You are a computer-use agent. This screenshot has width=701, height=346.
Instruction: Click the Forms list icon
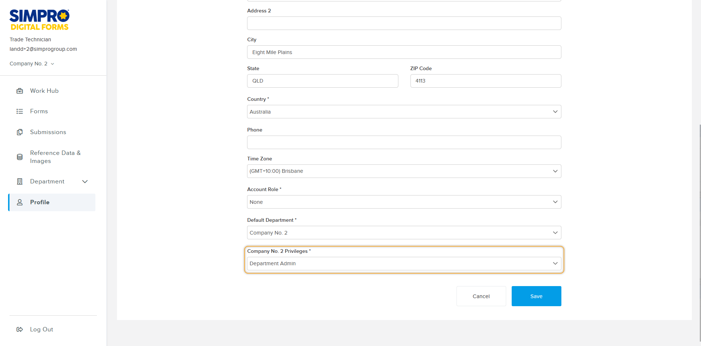[x=20, y=111]
